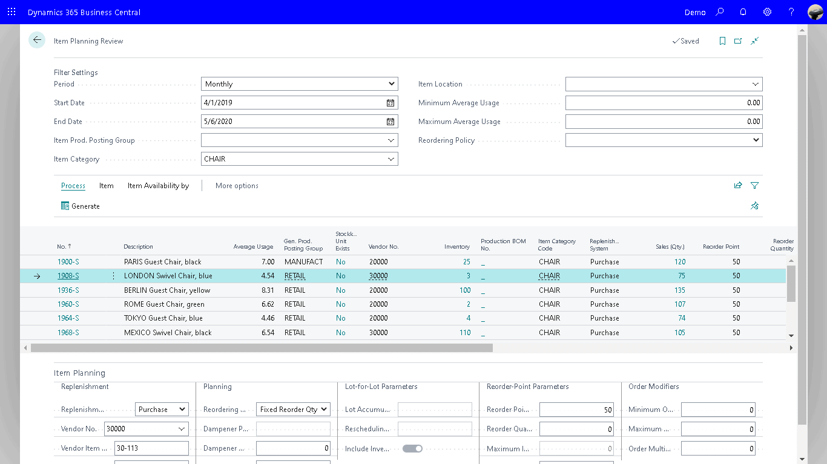Click the Vendor Item No. field 30-113
The image size is (827, 464).
click(x=151, y=448)
